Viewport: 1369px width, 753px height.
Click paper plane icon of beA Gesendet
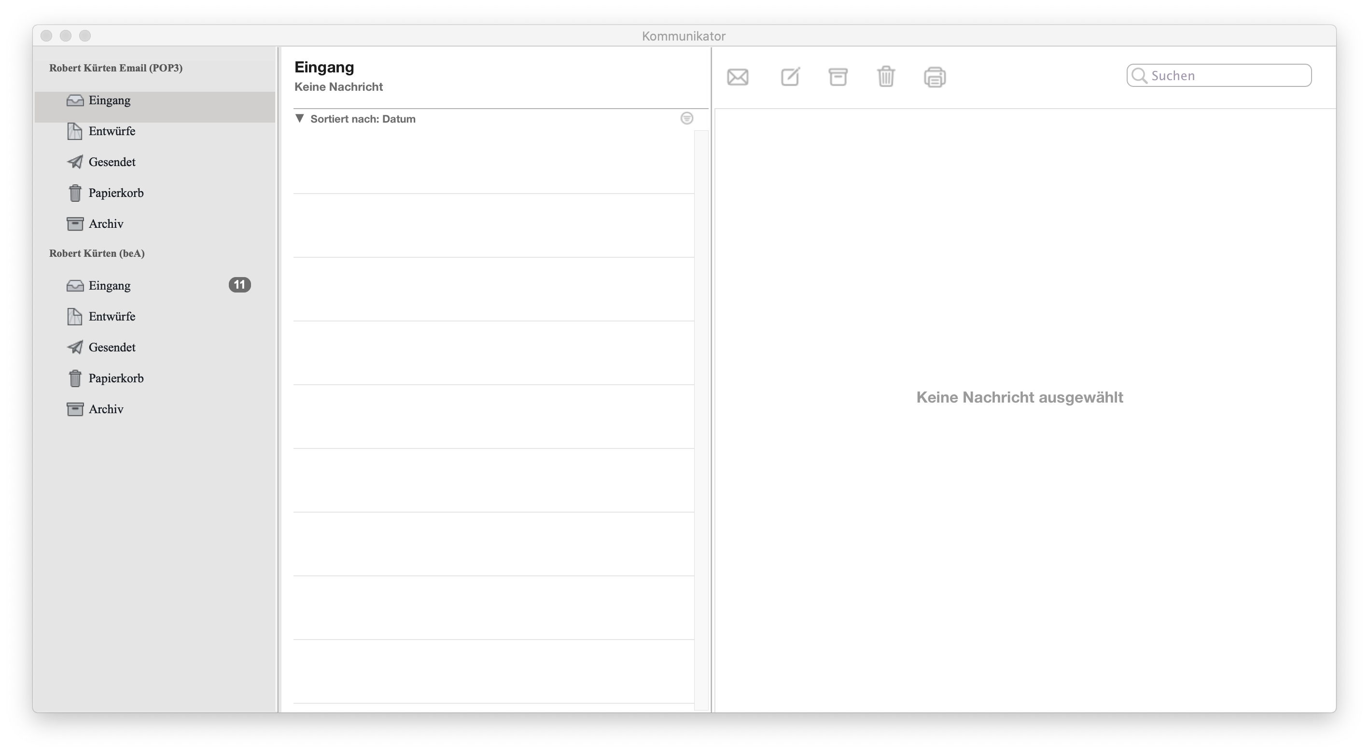75,348
